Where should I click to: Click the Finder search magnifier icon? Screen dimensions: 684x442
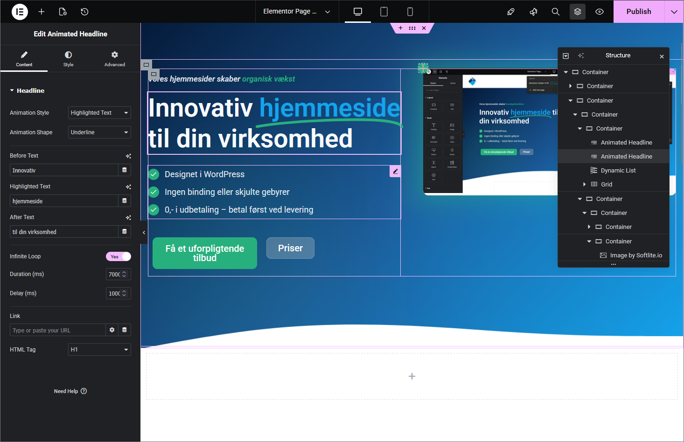point(555,12)
